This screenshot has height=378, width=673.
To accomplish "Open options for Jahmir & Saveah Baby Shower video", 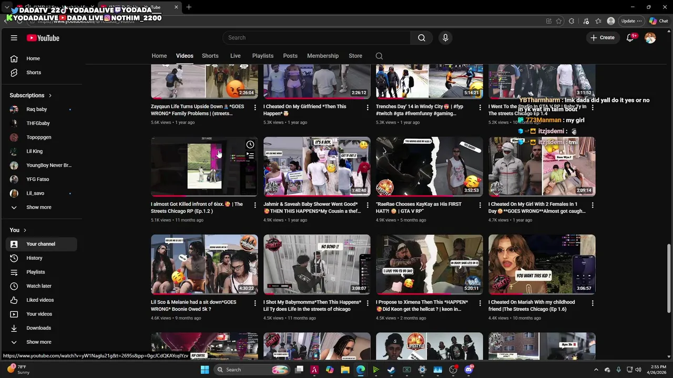I will (368, 205).
